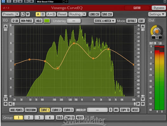Click the EQ curve point near 700 Hz
The width and height of the screenshot is (167, 126).
74,43
